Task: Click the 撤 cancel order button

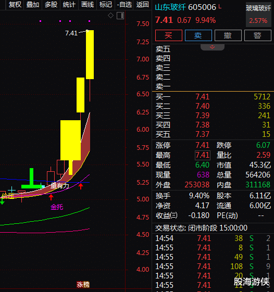Action: [x=228, y=35]
